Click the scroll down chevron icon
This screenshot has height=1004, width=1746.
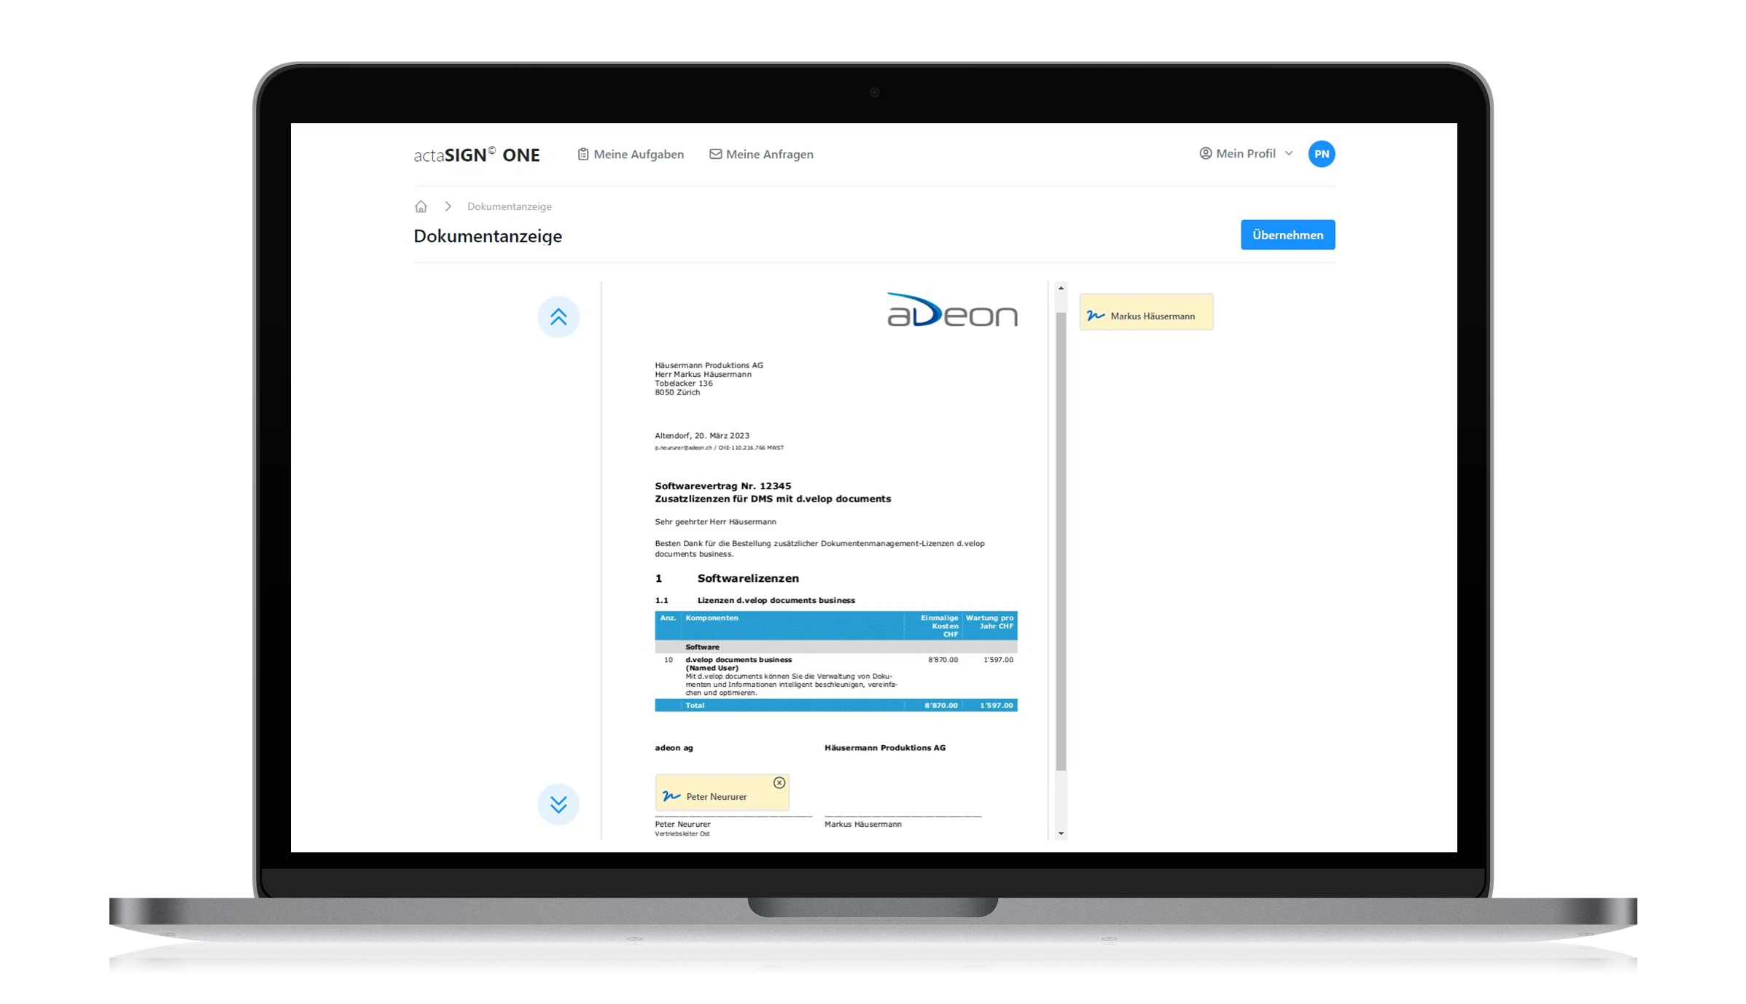[x=559, y=803]
